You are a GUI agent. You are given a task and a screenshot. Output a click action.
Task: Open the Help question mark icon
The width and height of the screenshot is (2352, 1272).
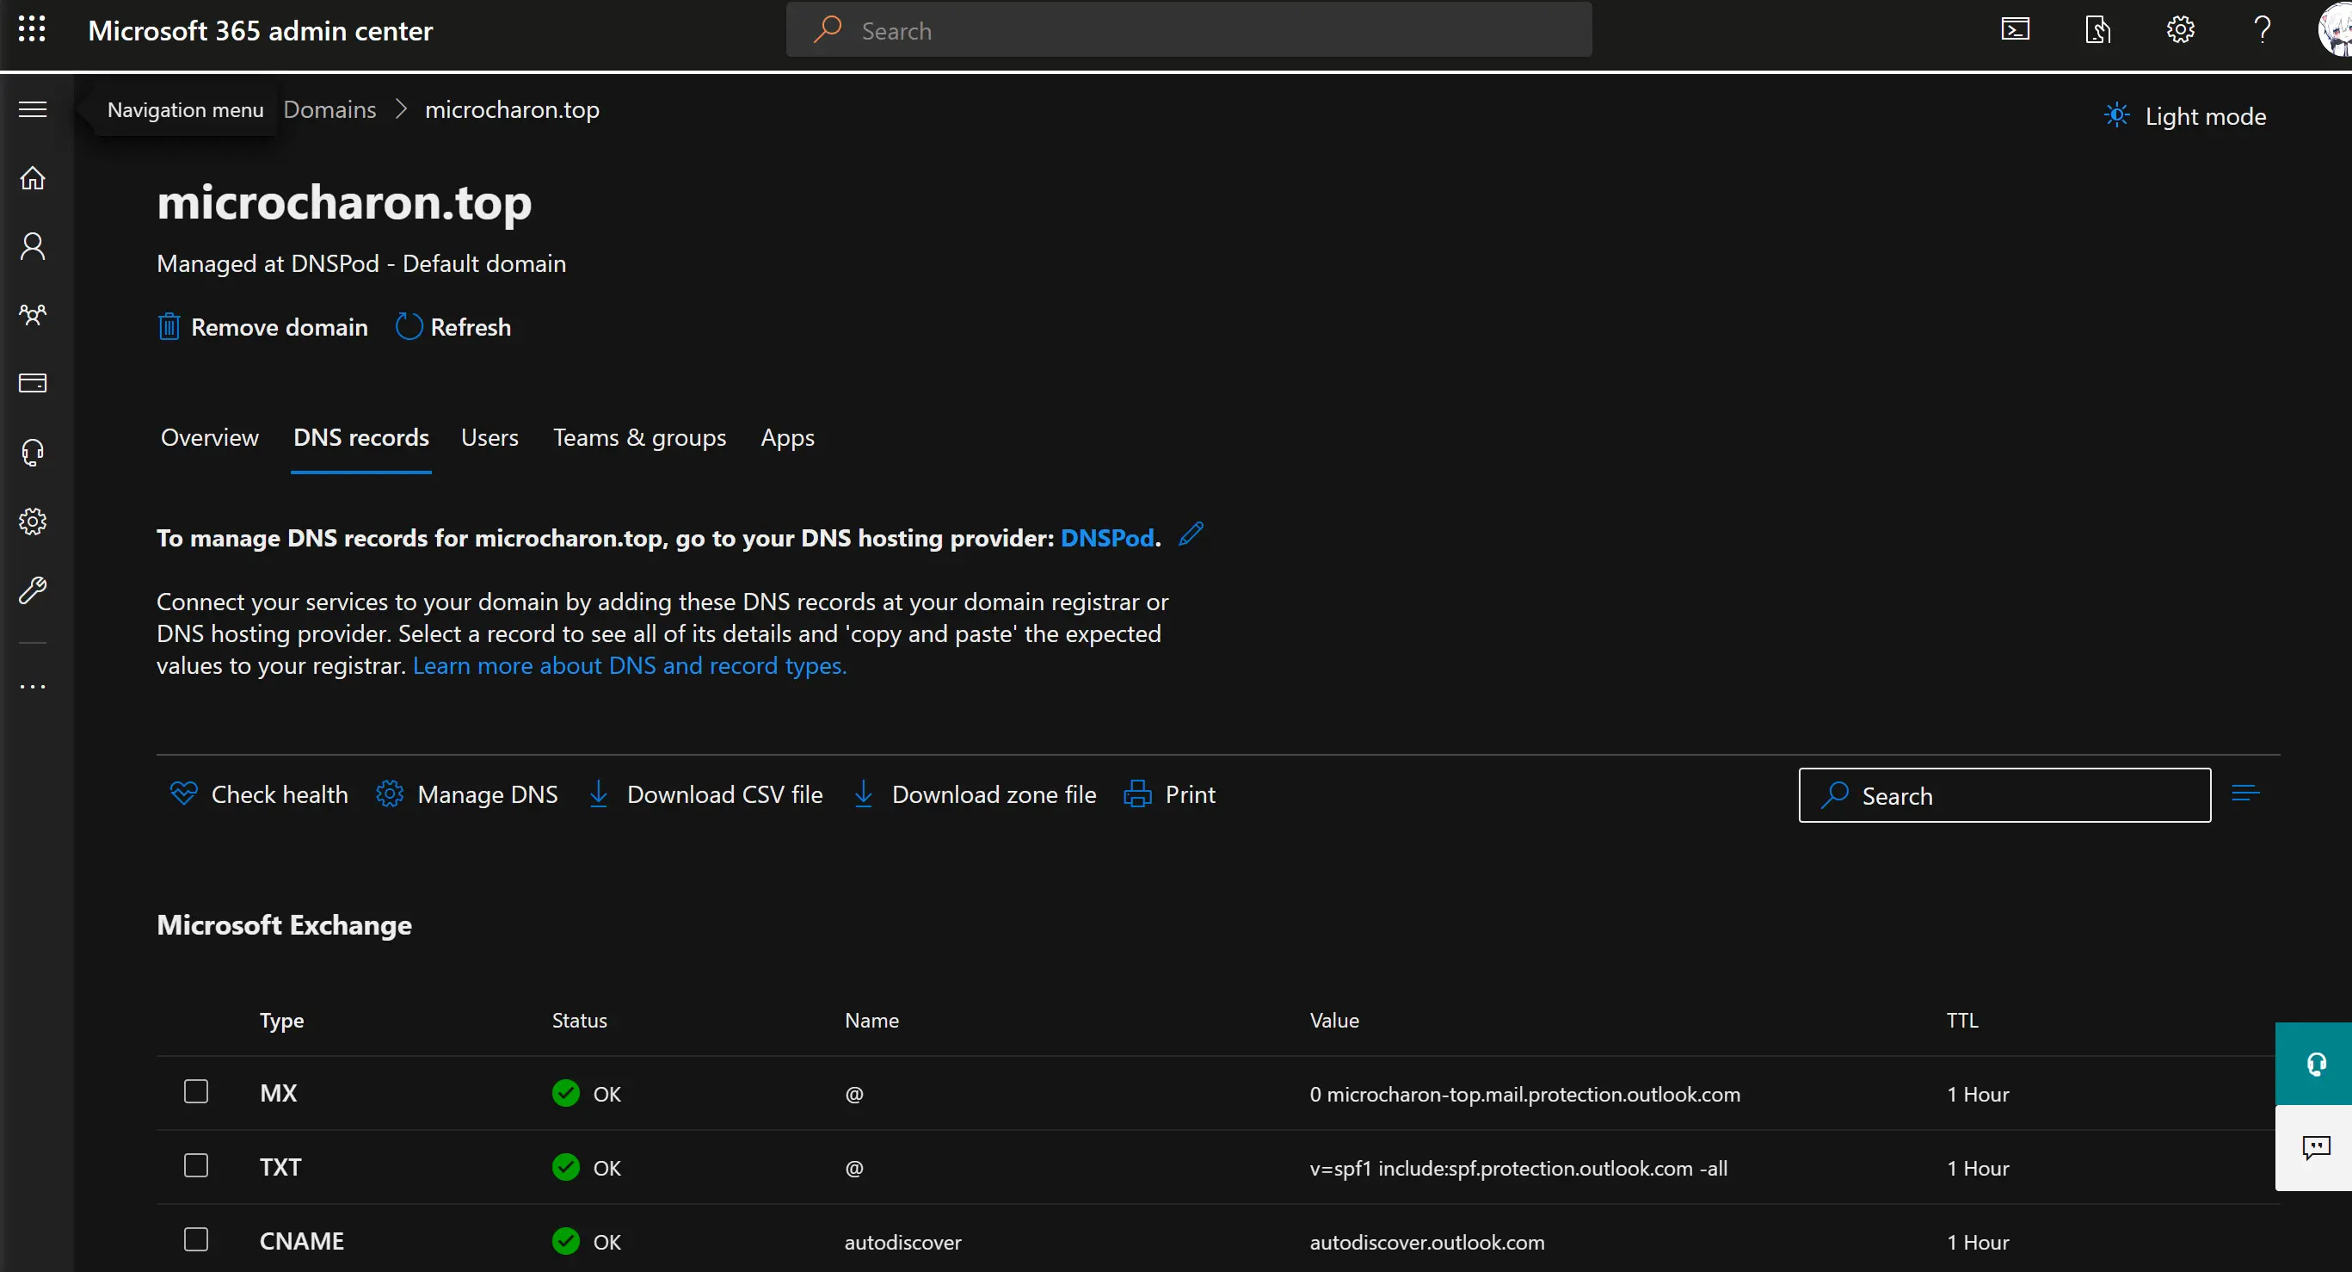[x=2263, y=30]
